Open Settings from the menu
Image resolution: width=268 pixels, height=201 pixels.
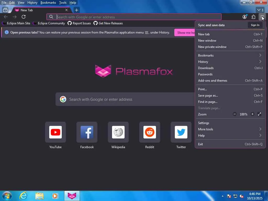click(x=230, y=123)
